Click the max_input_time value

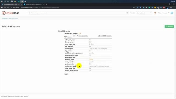click(x=90, y=57)
